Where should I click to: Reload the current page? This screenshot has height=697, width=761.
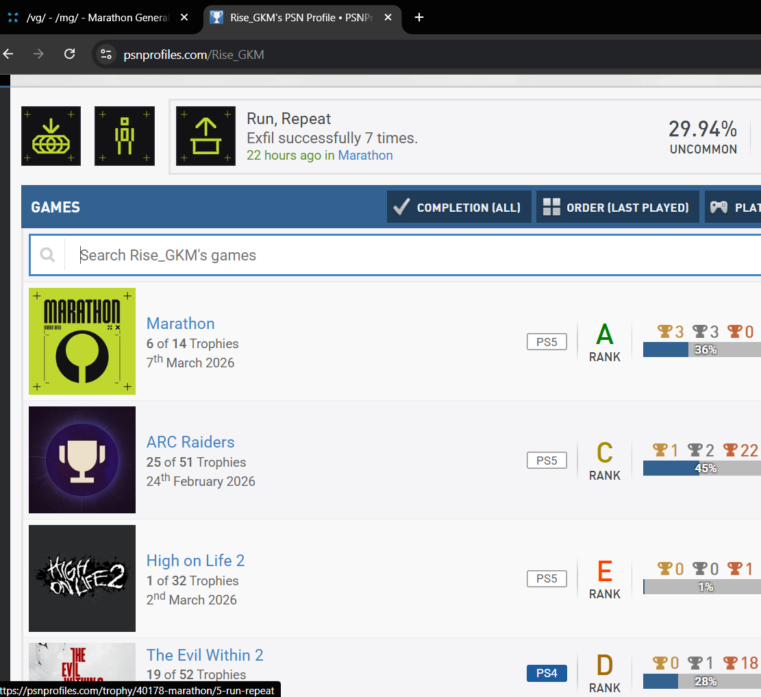[69, 54]
